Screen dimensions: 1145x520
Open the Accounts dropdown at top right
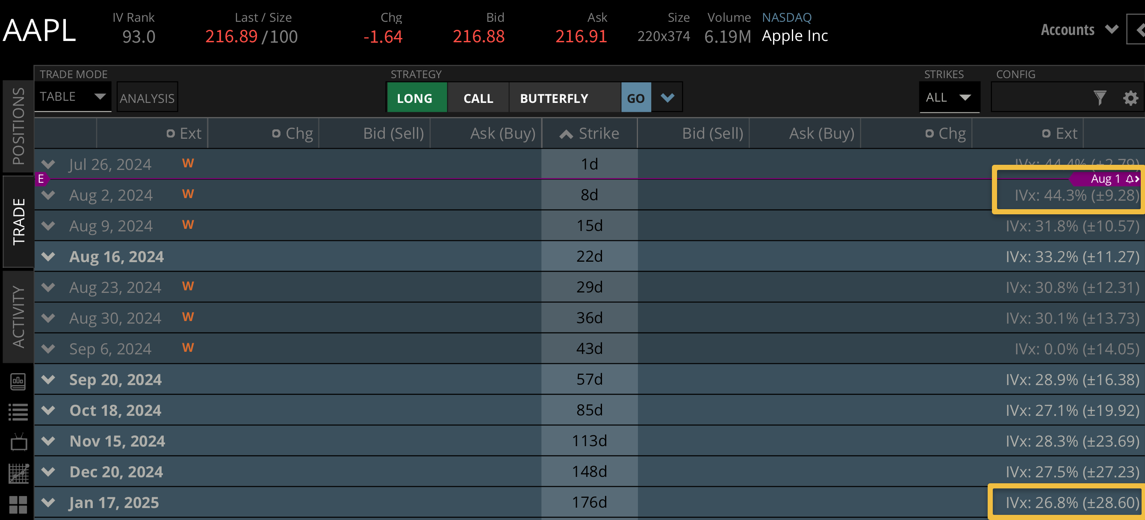pos(1079,29)
